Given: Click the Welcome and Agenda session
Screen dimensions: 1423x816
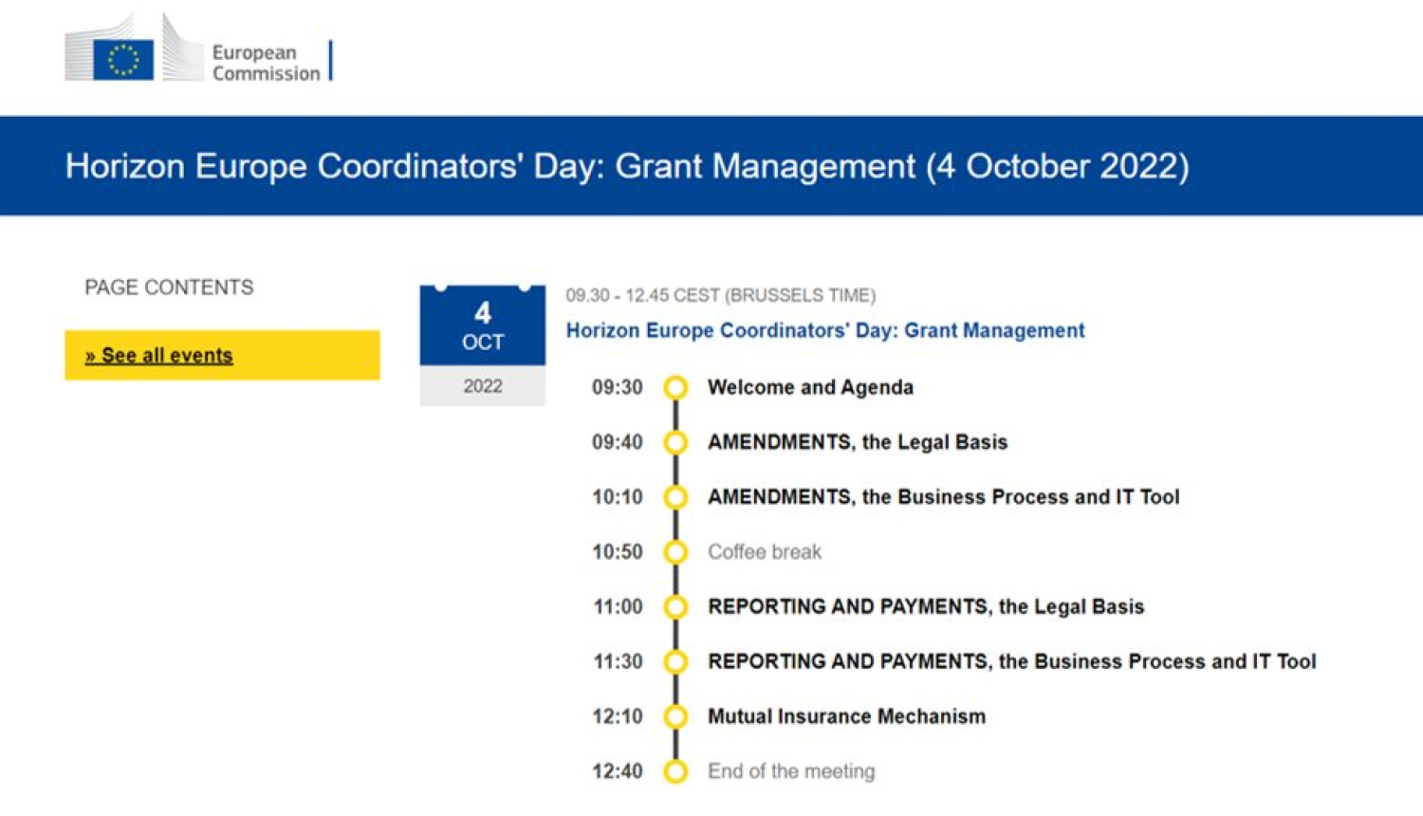Looking at the screenshot, I should 810,387.
